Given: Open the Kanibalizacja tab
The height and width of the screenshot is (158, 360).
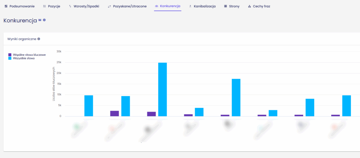Looking at the screenshot, I should click(x=205, y=6).
